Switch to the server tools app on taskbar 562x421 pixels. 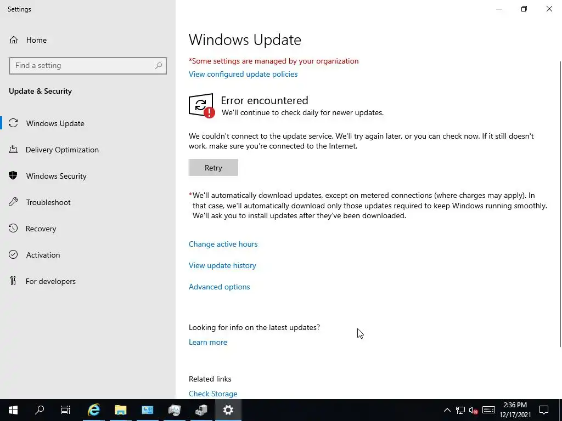coord(201,410)
